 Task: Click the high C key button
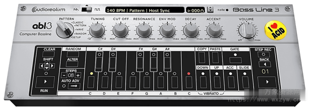189,82
